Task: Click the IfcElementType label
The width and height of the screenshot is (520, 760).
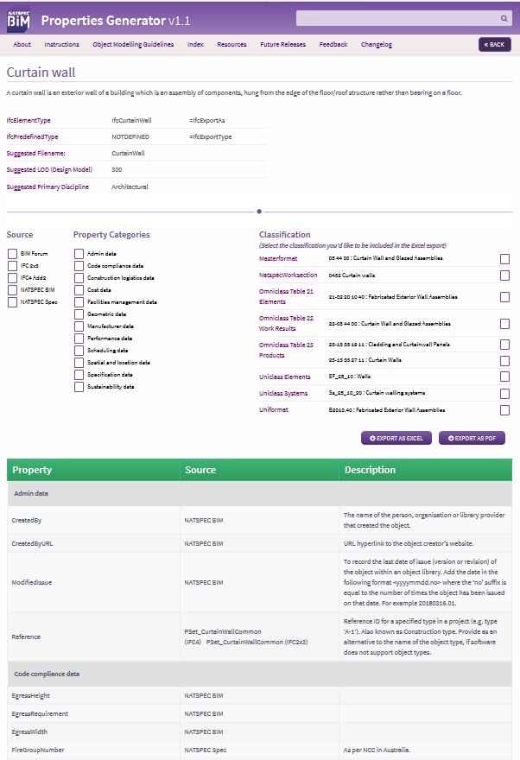Action: [29, 120]
